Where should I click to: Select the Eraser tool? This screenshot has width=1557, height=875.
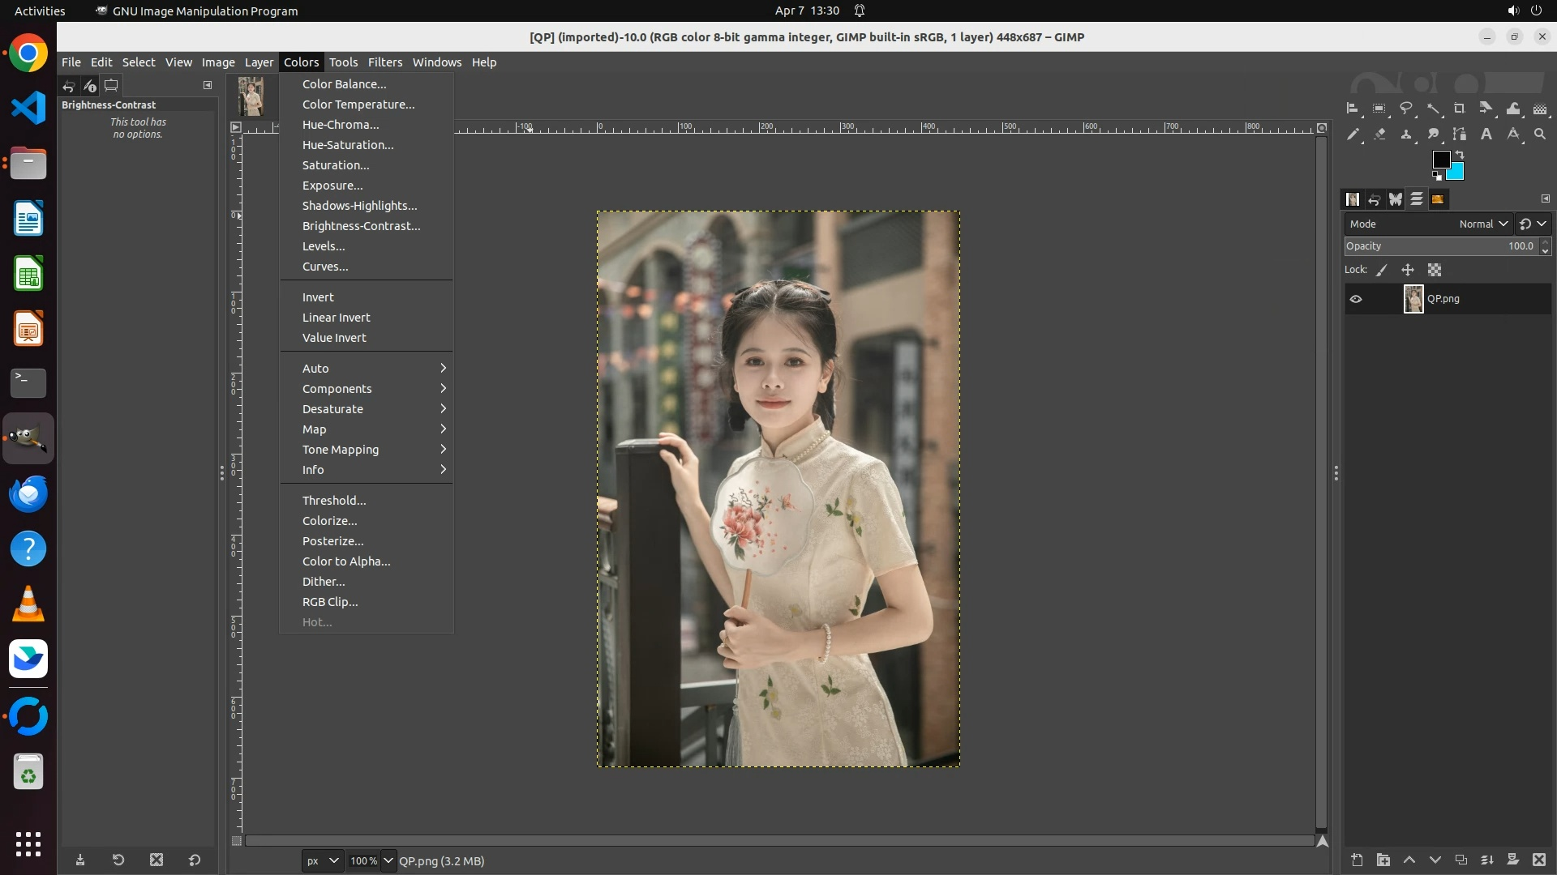[1379, 134]
